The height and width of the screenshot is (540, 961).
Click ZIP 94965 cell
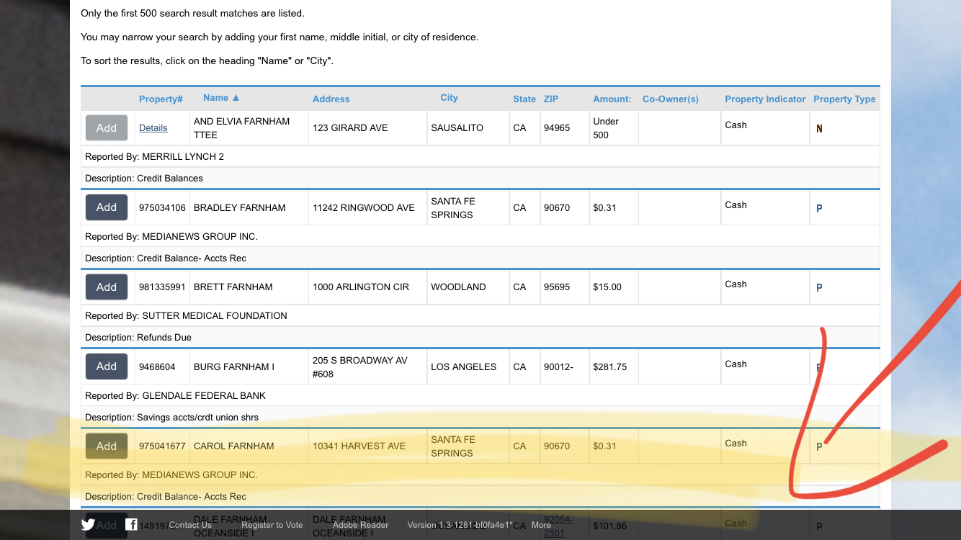(564, 128)
